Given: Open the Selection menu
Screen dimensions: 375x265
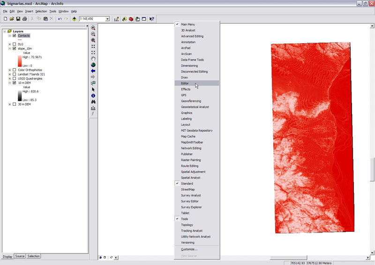Looking at the screenshot, I should (41, 11).
